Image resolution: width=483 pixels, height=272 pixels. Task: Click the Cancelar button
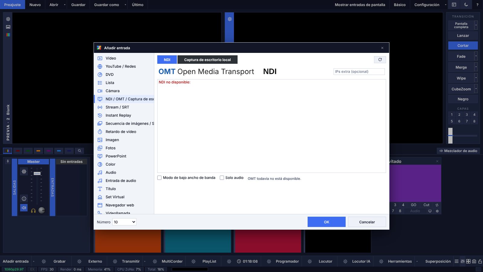(367, 222)
